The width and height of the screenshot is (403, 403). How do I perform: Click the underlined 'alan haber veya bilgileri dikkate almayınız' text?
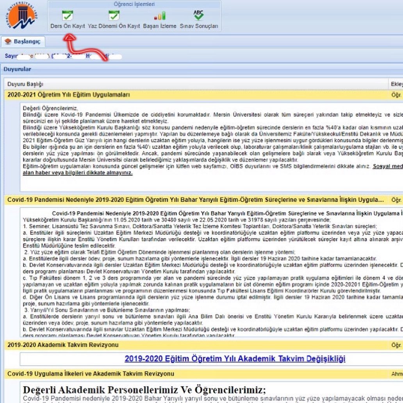[x=78, y=173]
